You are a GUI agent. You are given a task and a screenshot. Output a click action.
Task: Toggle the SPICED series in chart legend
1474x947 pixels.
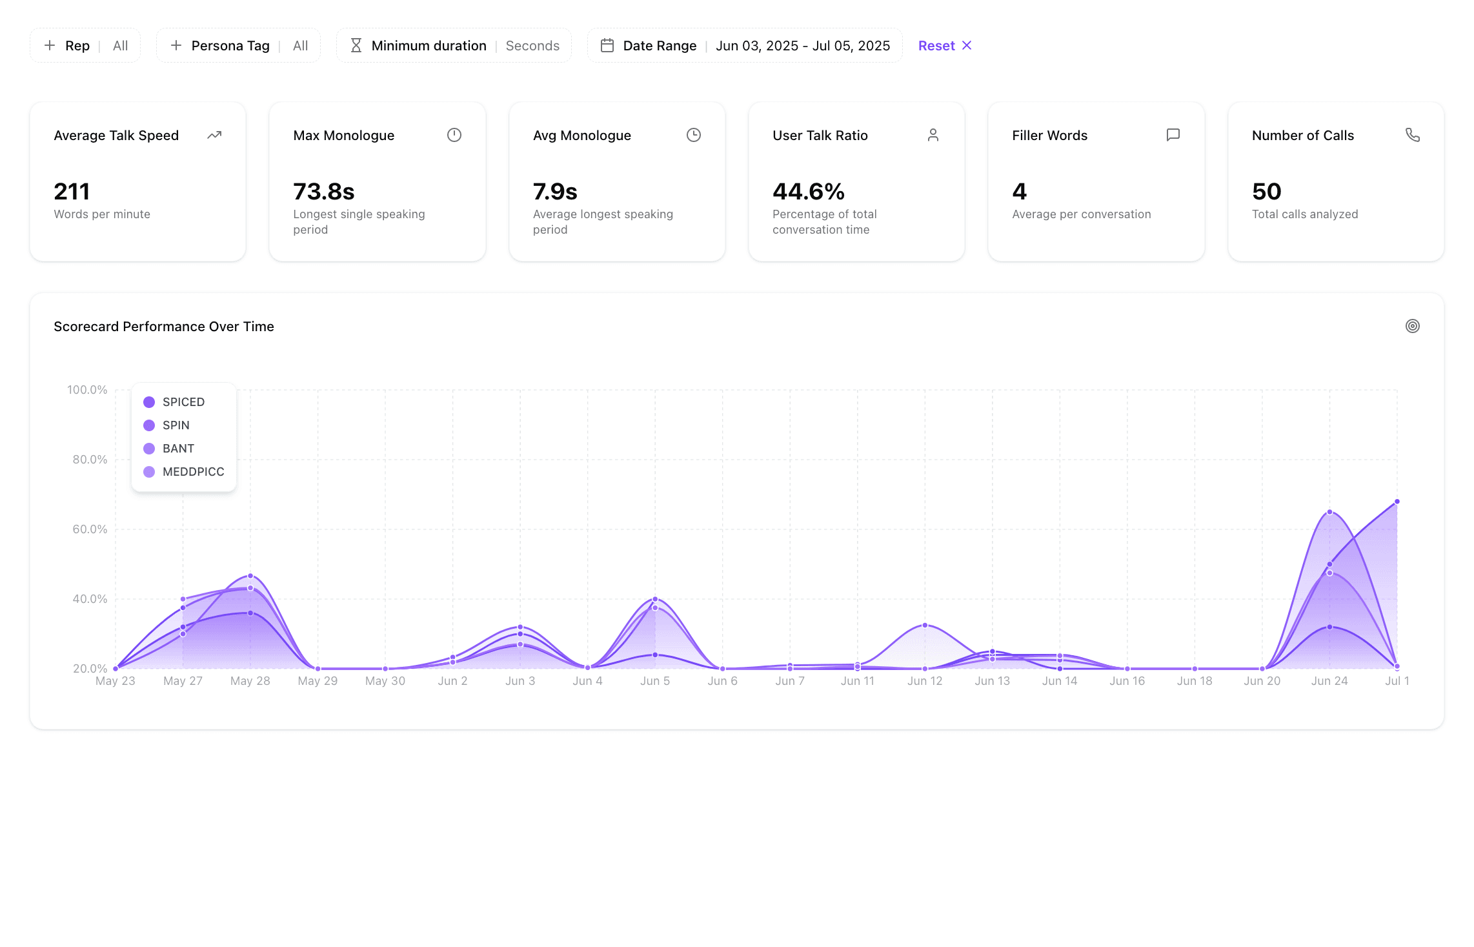click(183, 402)
